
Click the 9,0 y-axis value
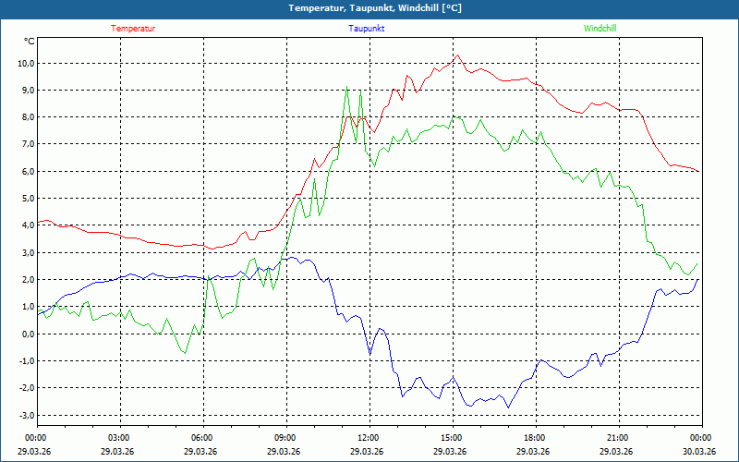tap(29, 91)
